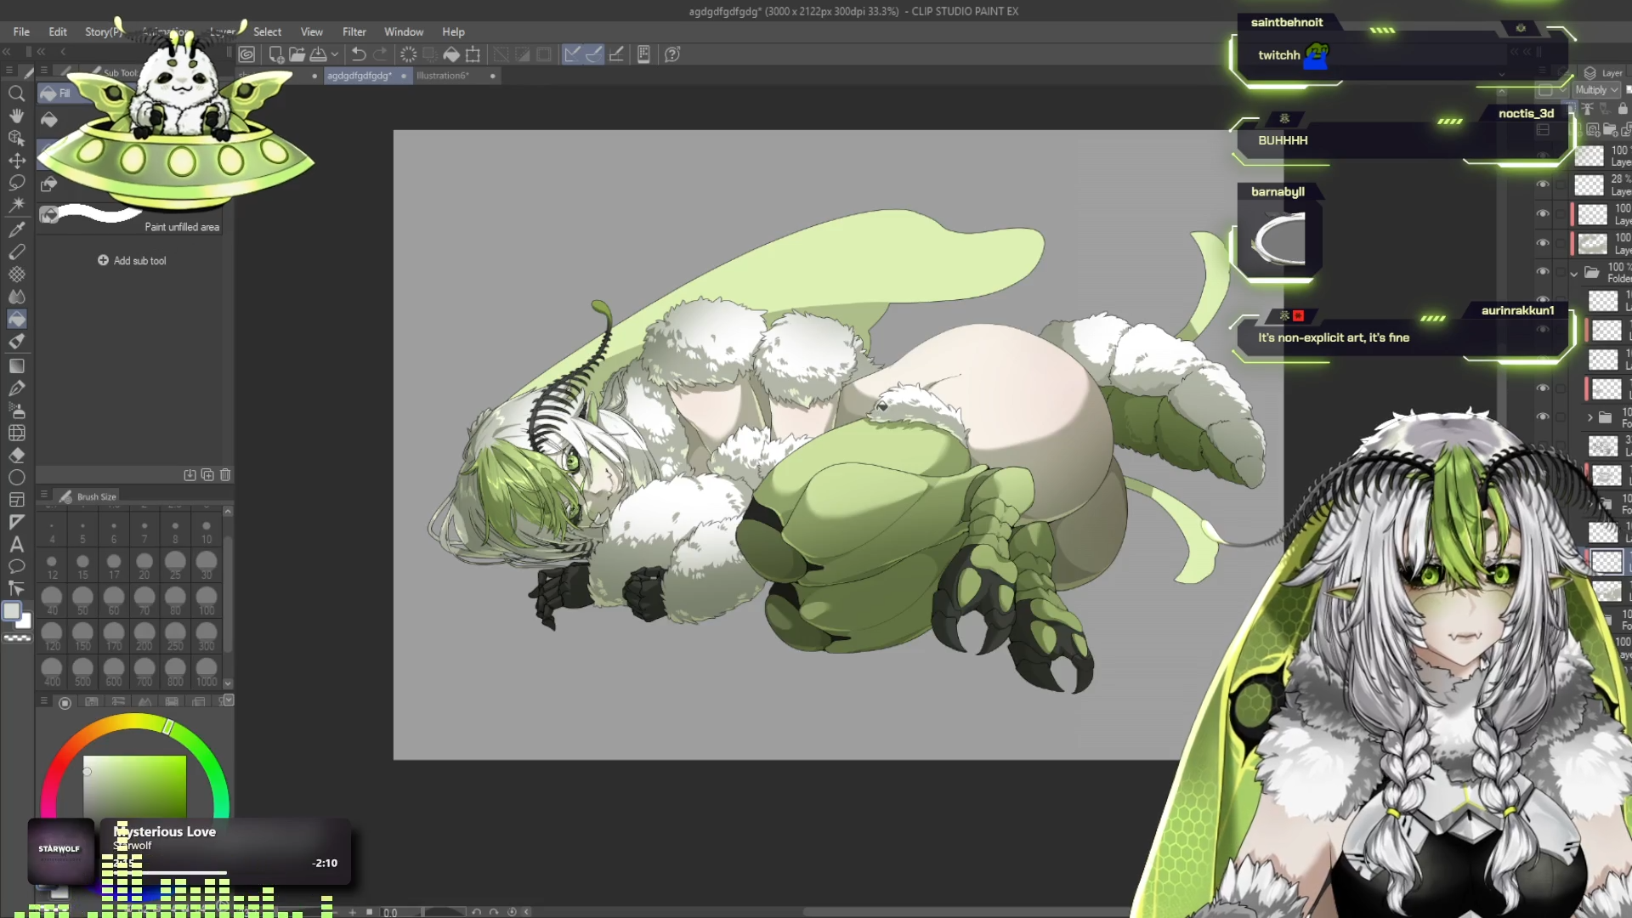Open the Multiply blending mode dropdown

1596,90
